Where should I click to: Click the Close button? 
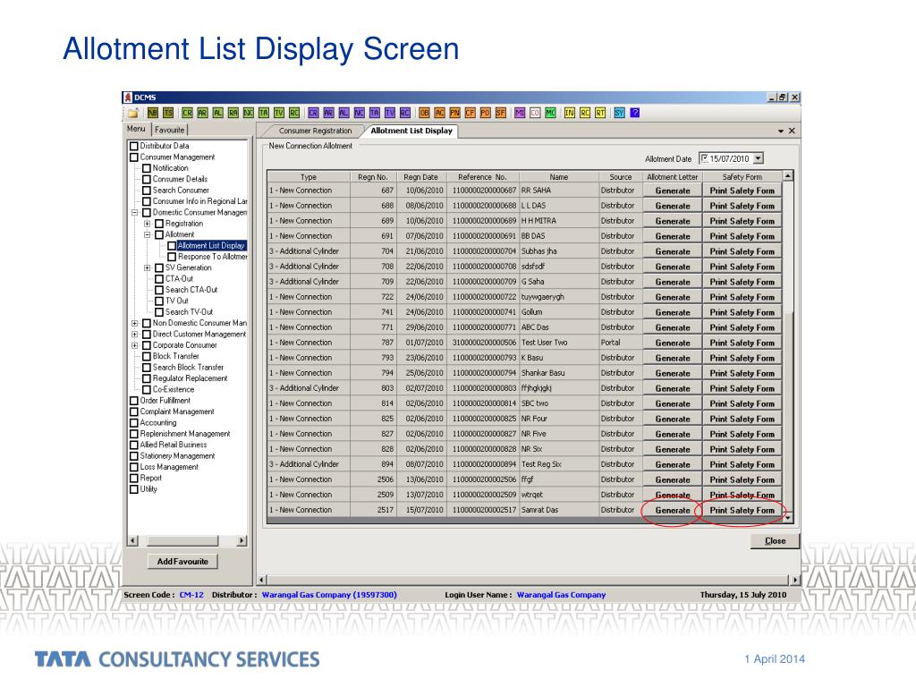[x=775, y=541]
